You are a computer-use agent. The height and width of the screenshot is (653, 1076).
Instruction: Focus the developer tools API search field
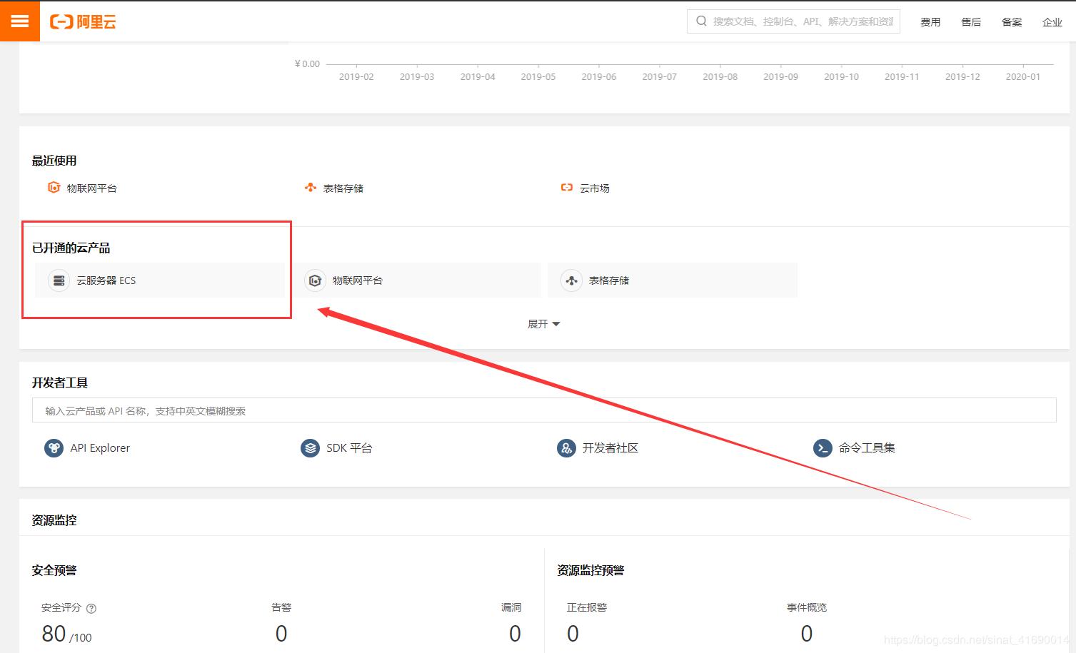[x=543, y=410]
